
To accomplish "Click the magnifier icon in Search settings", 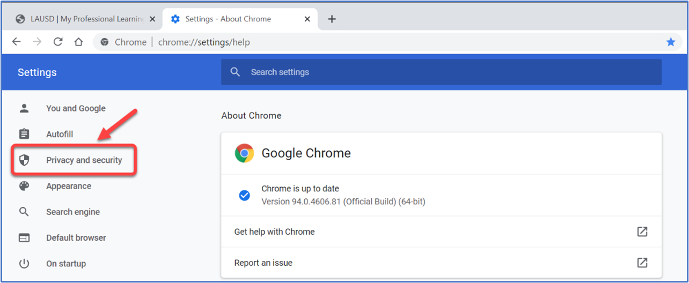I will coord(235,72).
